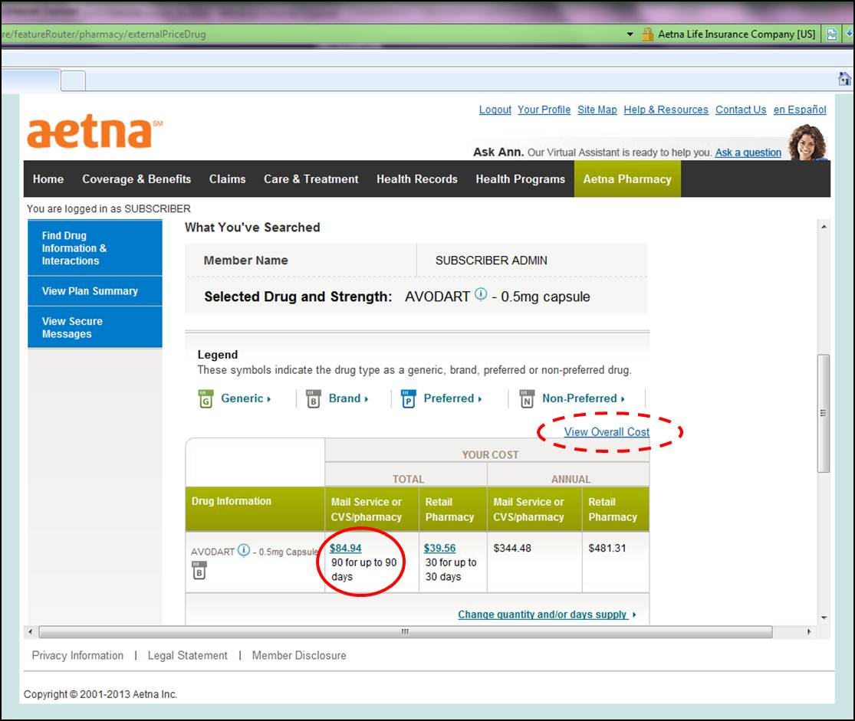Click the Contact Us link
855x721 pixels.
pos(741,110)
